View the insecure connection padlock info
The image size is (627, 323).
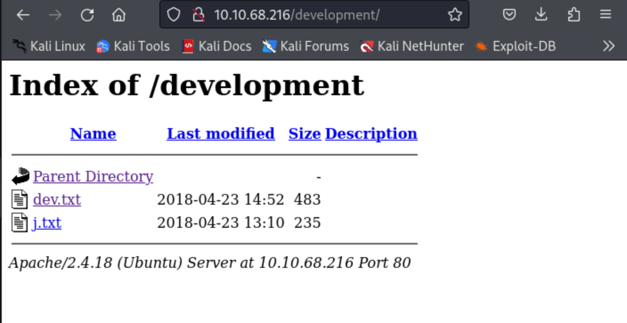pyautogui.click(x=198, y=15)
